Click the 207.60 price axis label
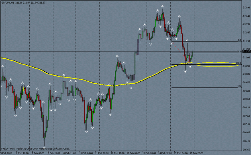251x155 pixels. click(247, 116)
